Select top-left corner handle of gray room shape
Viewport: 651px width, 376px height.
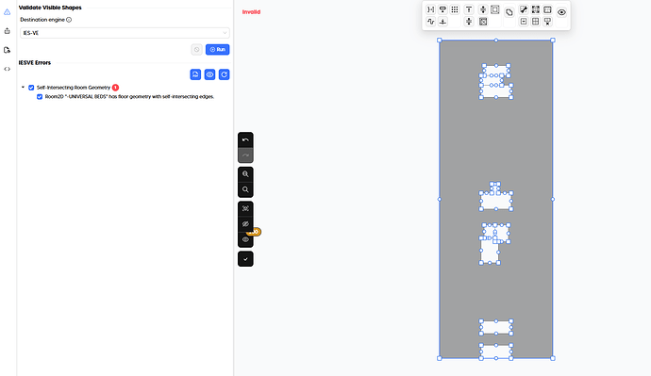tap(440, 41)
